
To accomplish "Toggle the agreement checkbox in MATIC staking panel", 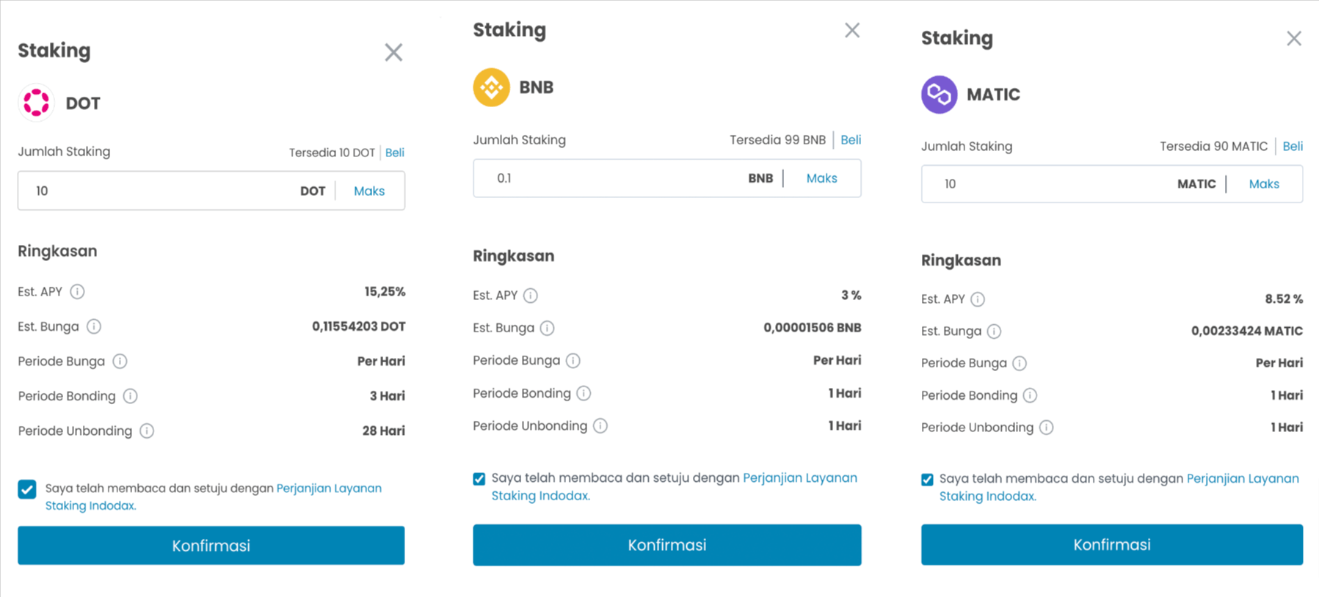I will 927,480.
